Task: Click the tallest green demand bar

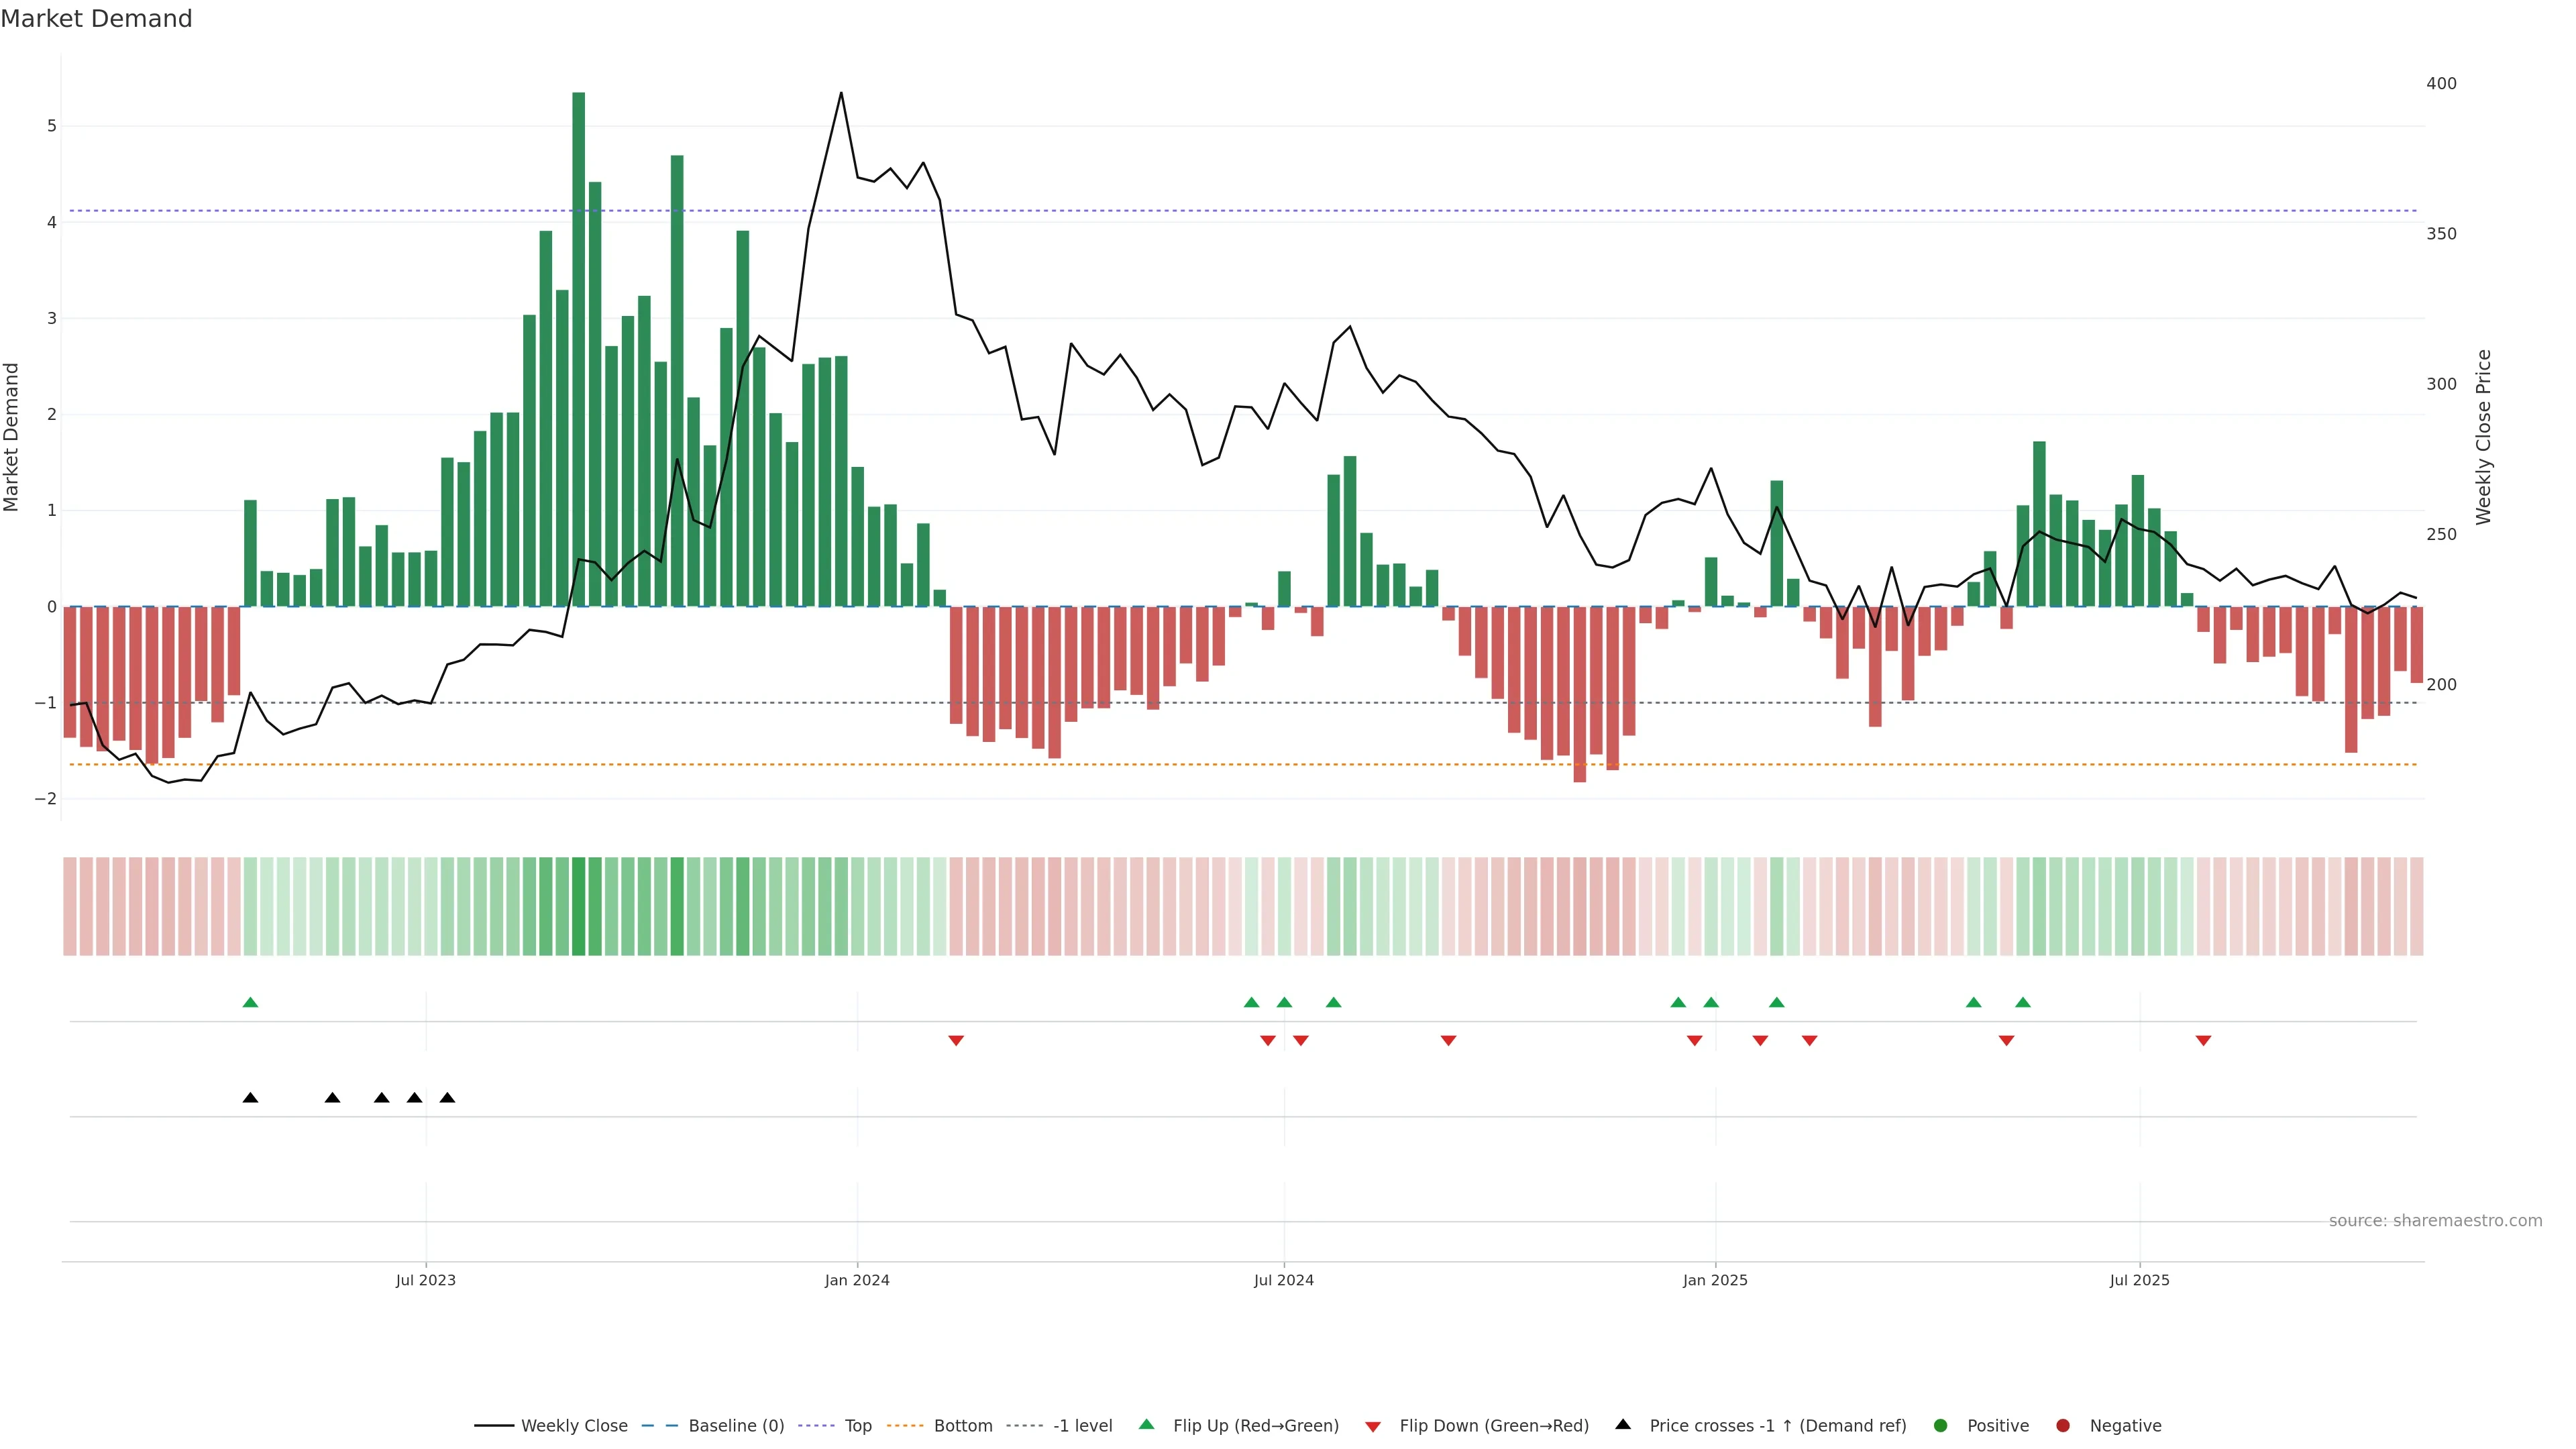Action: [x=578, y=350]
